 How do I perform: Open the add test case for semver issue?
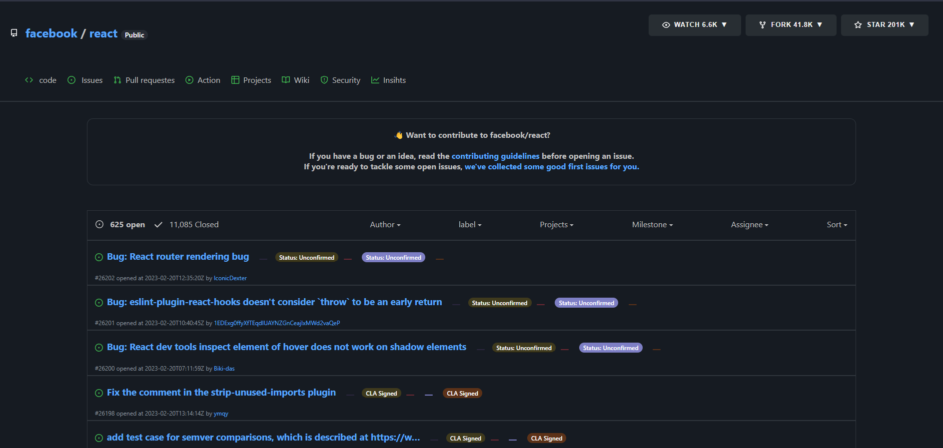263,438
